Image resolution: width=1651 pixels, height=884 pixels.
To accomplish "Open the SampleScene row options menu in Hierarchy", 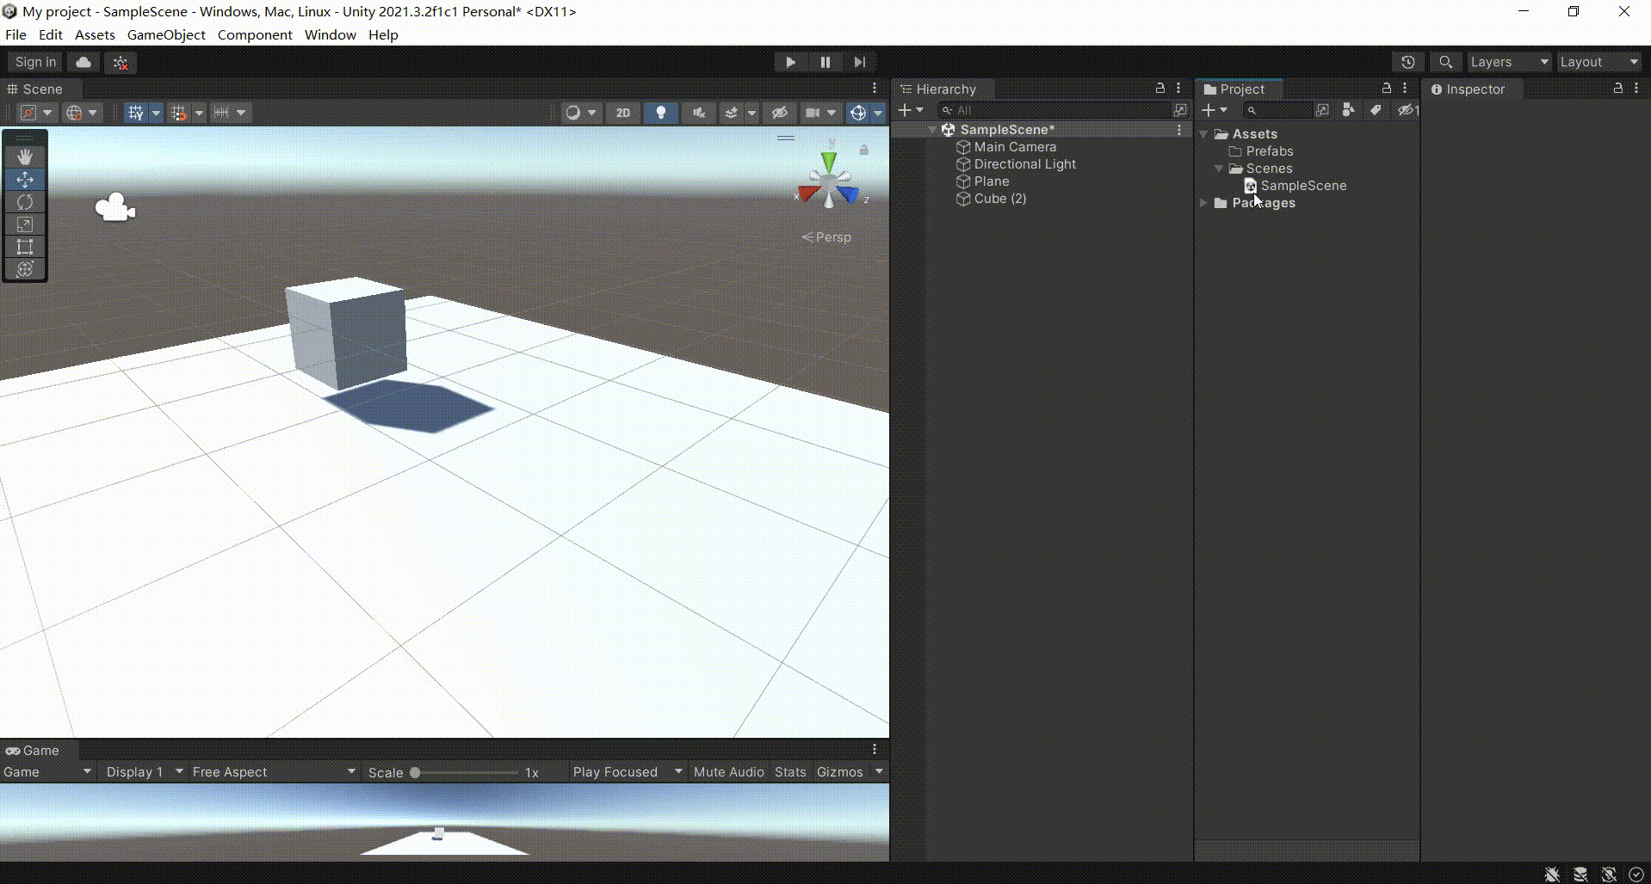I will click(1179, 130).
